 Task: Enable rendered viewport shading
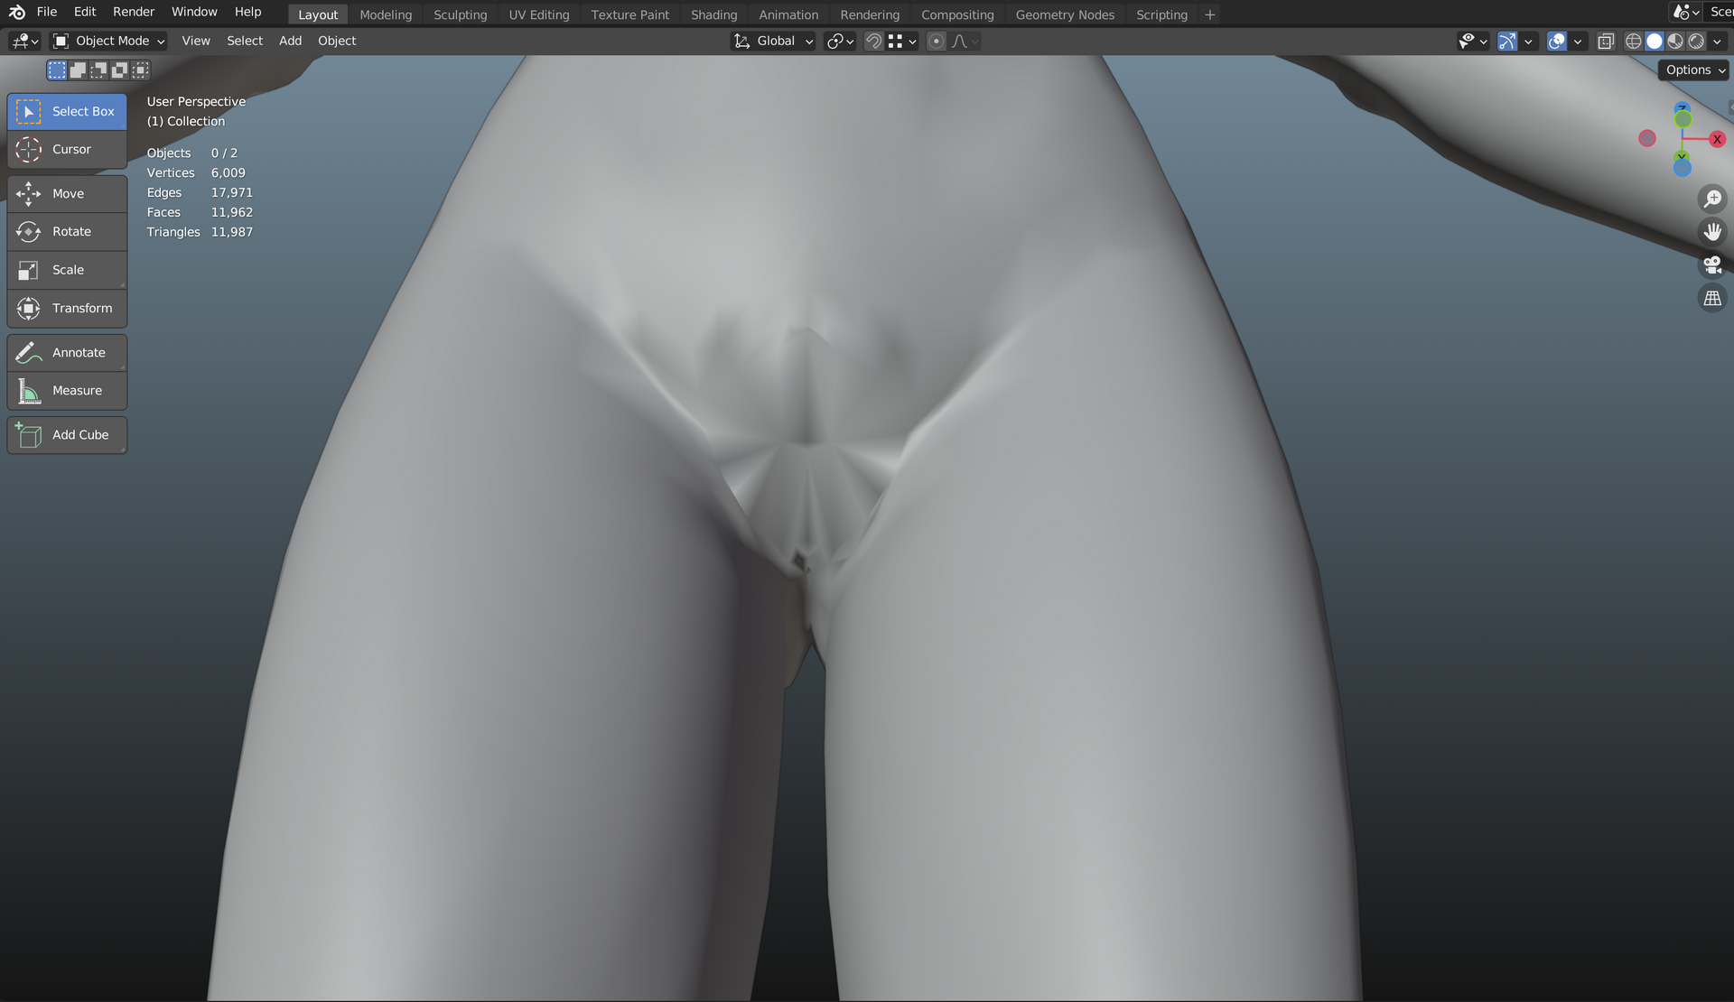pos(1696,42)
